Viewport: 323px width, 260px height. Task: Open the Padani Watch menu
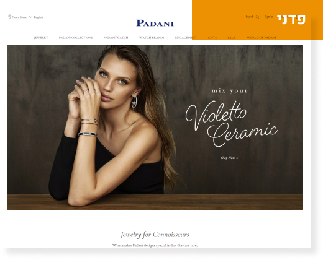click(x=116, y=38)
